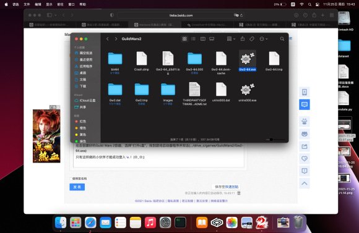359x233 pixels.
Task: Click the share icon in the page sidebar
Action: (305, 146)
